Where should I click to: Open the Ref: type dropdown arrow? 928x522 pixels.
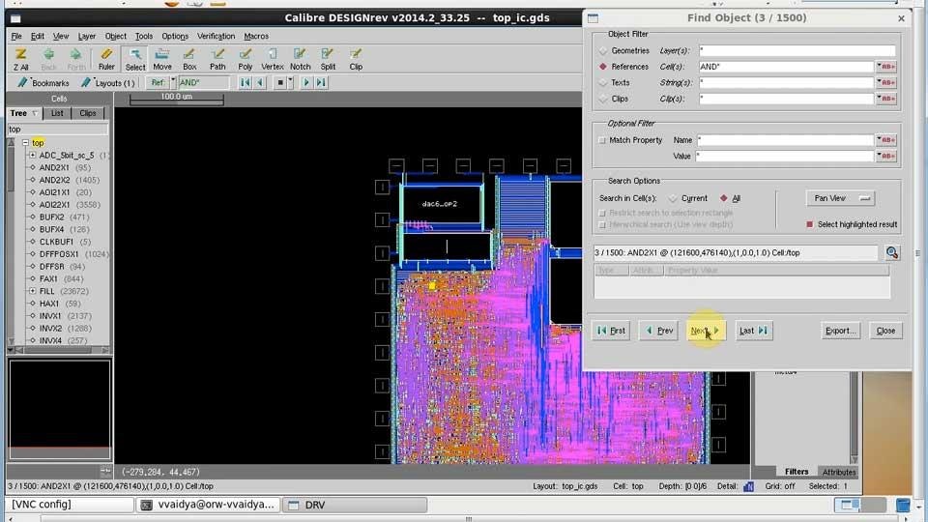click(173, 83)
